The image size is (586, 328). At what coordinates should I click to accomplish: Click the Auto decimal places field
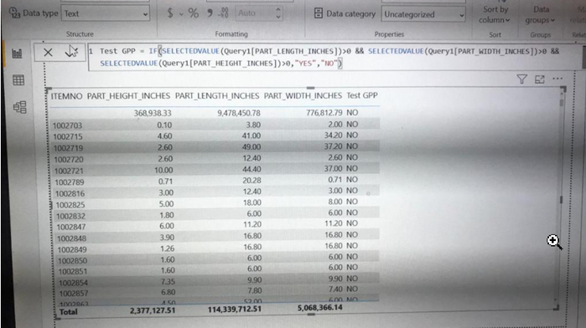point(255,13)
